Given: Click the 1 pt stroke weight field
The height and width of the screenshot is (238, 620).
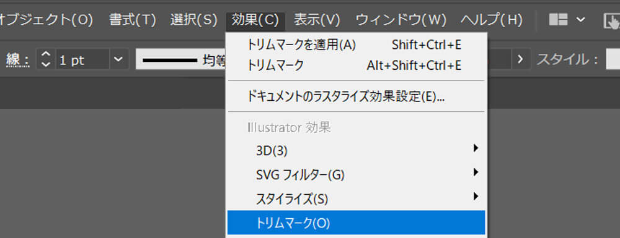Looking at the screenshot, I should click(x=82, y=59).
